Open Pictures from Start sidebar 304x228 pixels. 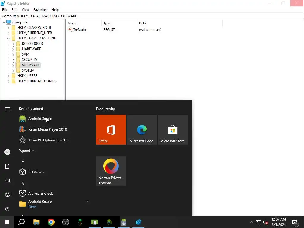coord(7,180)
